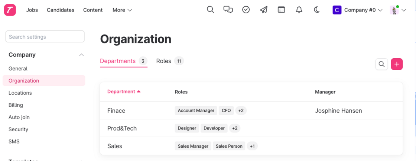Show more Finace roles via +2 badge
The image size is (416, 161).
tap(241, 111)
